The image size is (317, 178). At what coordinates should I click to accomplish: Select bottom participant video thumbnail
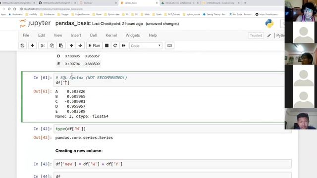coord(301,119)
